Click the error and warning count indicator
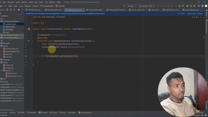Viewport: 208px width, 117px height. (195, 17)
